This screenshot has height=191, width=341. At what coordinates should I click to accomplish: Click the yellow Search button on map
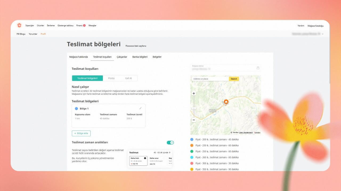tap(234, 79)
